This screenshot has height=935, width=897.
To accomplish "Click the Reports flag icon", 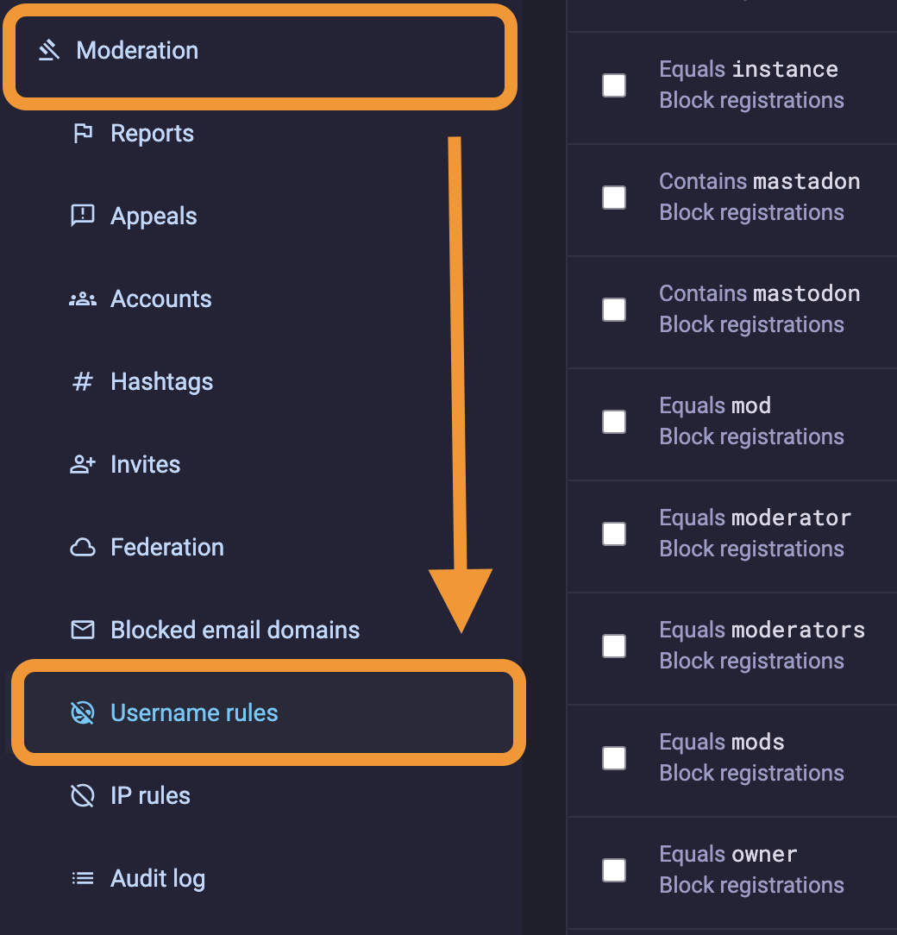I will [x=83, y=134].
